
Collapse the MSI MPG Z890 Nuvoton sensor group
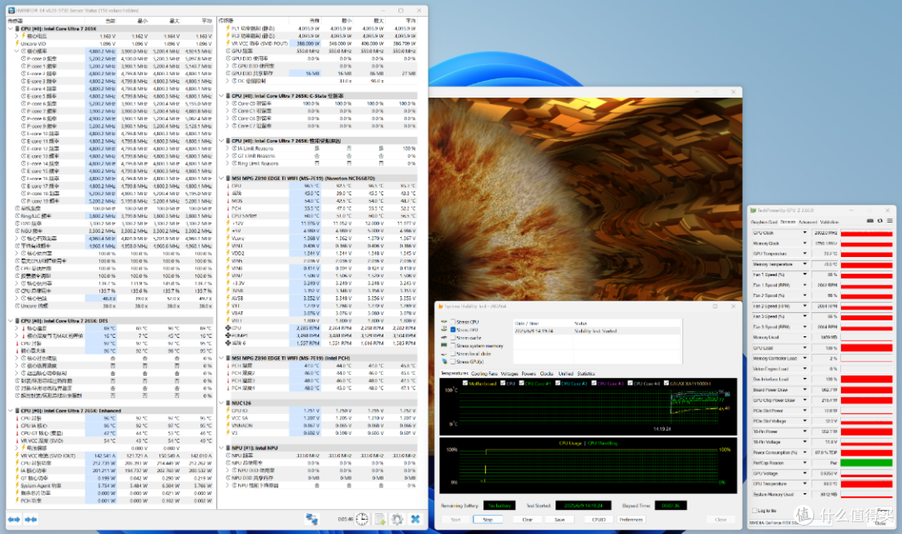[x=221, y=179]
